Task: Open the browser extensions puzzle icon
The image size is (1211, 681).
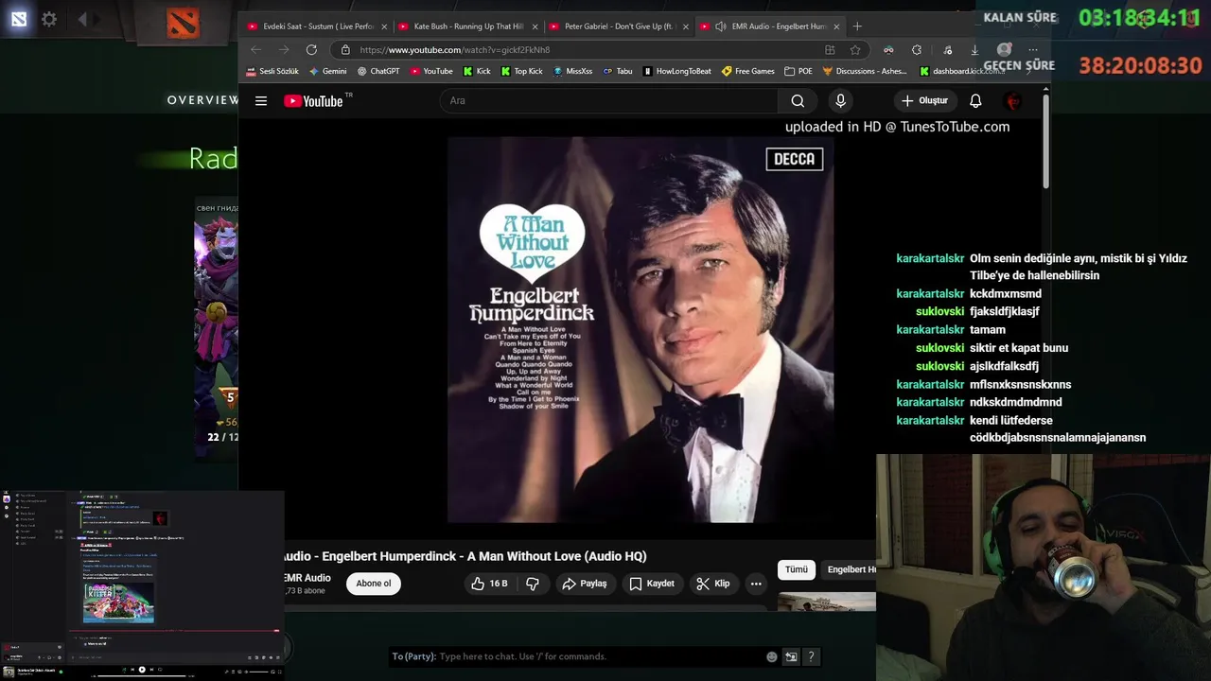Action: click(917, 50)
